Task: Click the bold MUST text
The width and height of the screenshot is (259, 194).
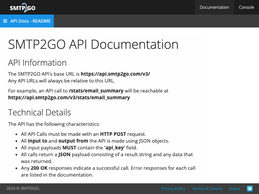Action: click(69, 148)
